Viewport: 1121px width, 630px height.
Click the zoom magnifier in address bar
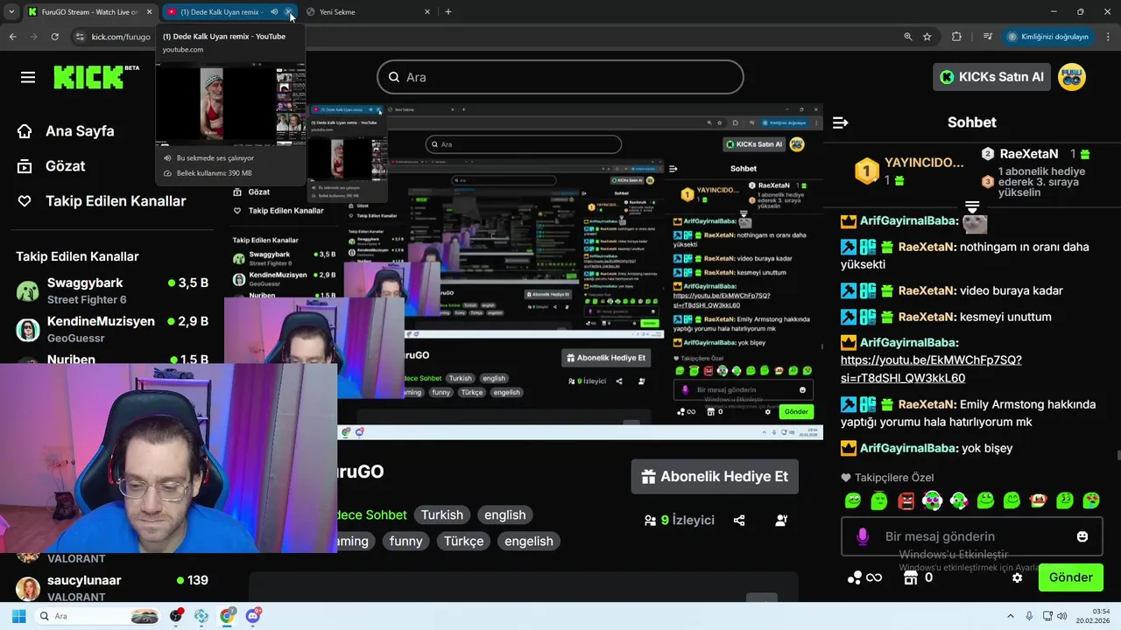point(907,37)
